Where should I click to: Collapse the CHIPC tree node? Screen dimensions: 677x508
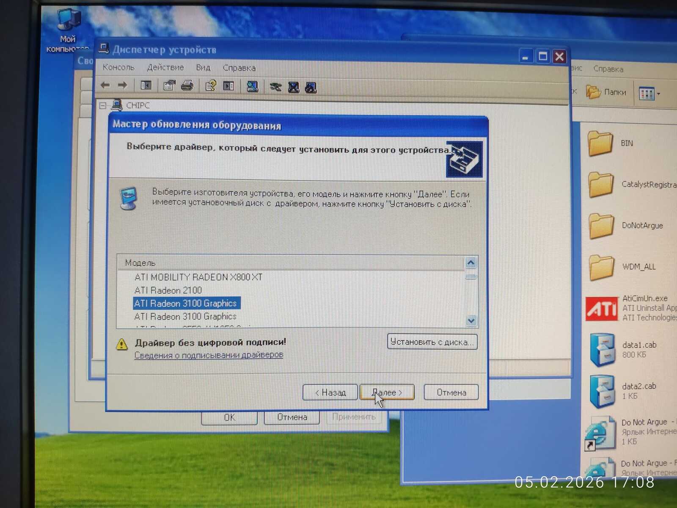coord(103,105)
